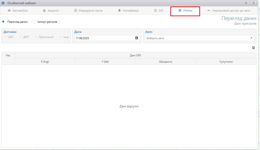Screen dimensions: 260x150
Task: Open the calendar picker icon
Action: click(136, 38)
